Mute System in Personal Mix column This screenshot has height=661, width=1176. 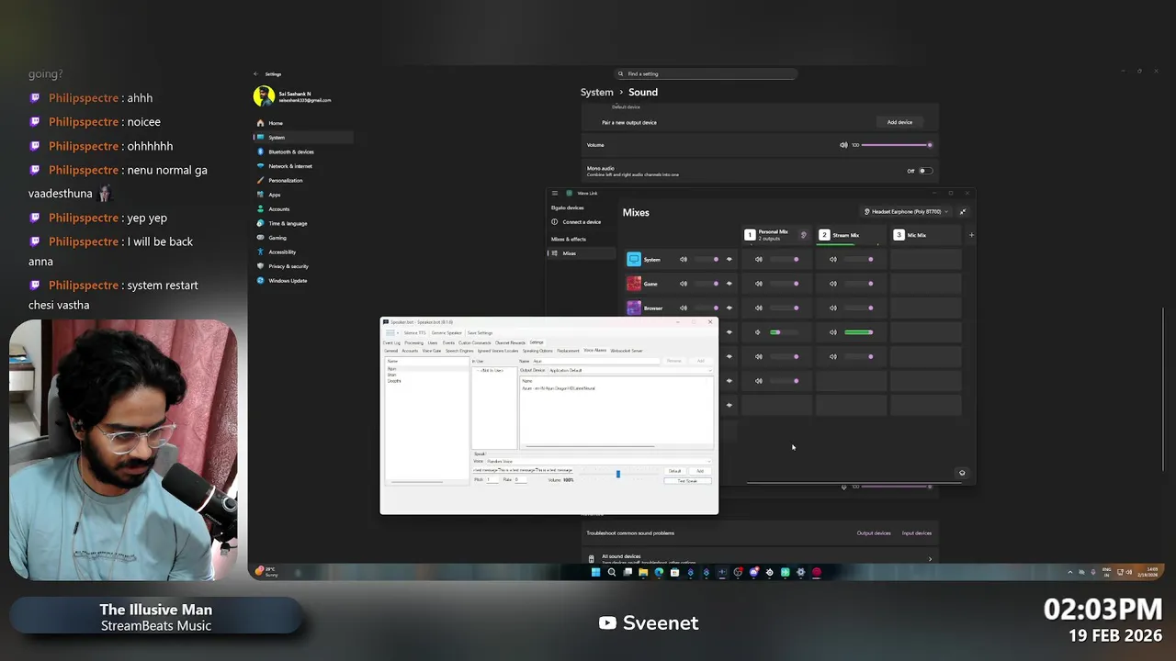(x=758, y=259)
